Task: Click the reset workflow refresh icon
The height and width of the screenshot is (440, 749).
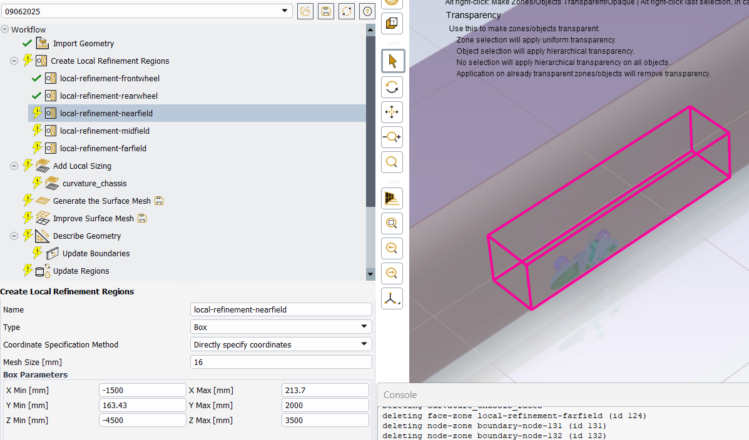Action: coord(346,11)
